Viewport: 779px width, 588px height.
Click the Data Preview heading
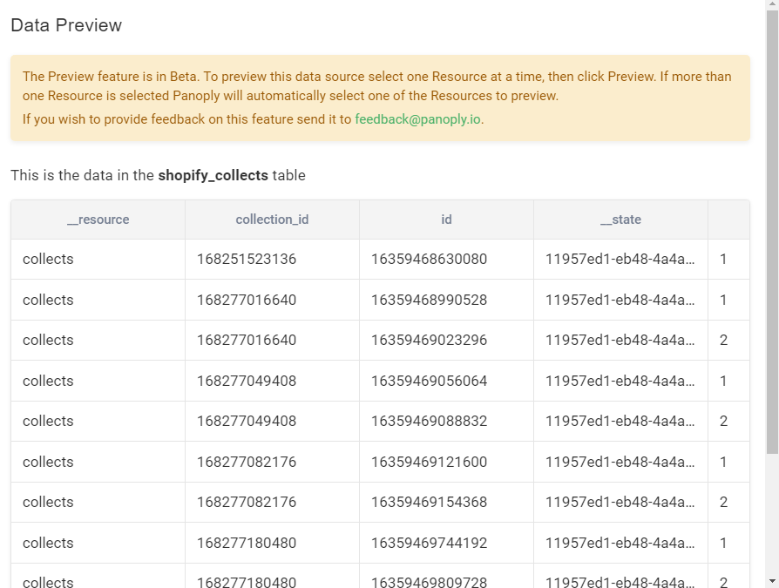point(66,25)
